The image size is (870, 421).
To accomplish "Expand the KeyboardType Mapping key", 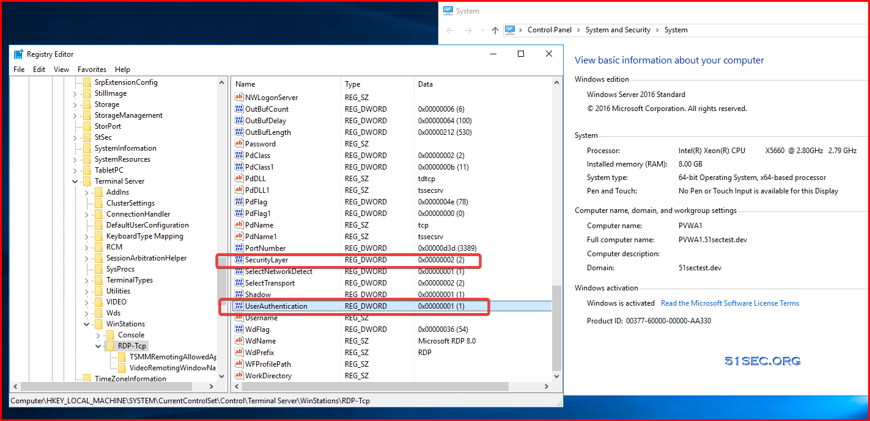I will (87, 236).
